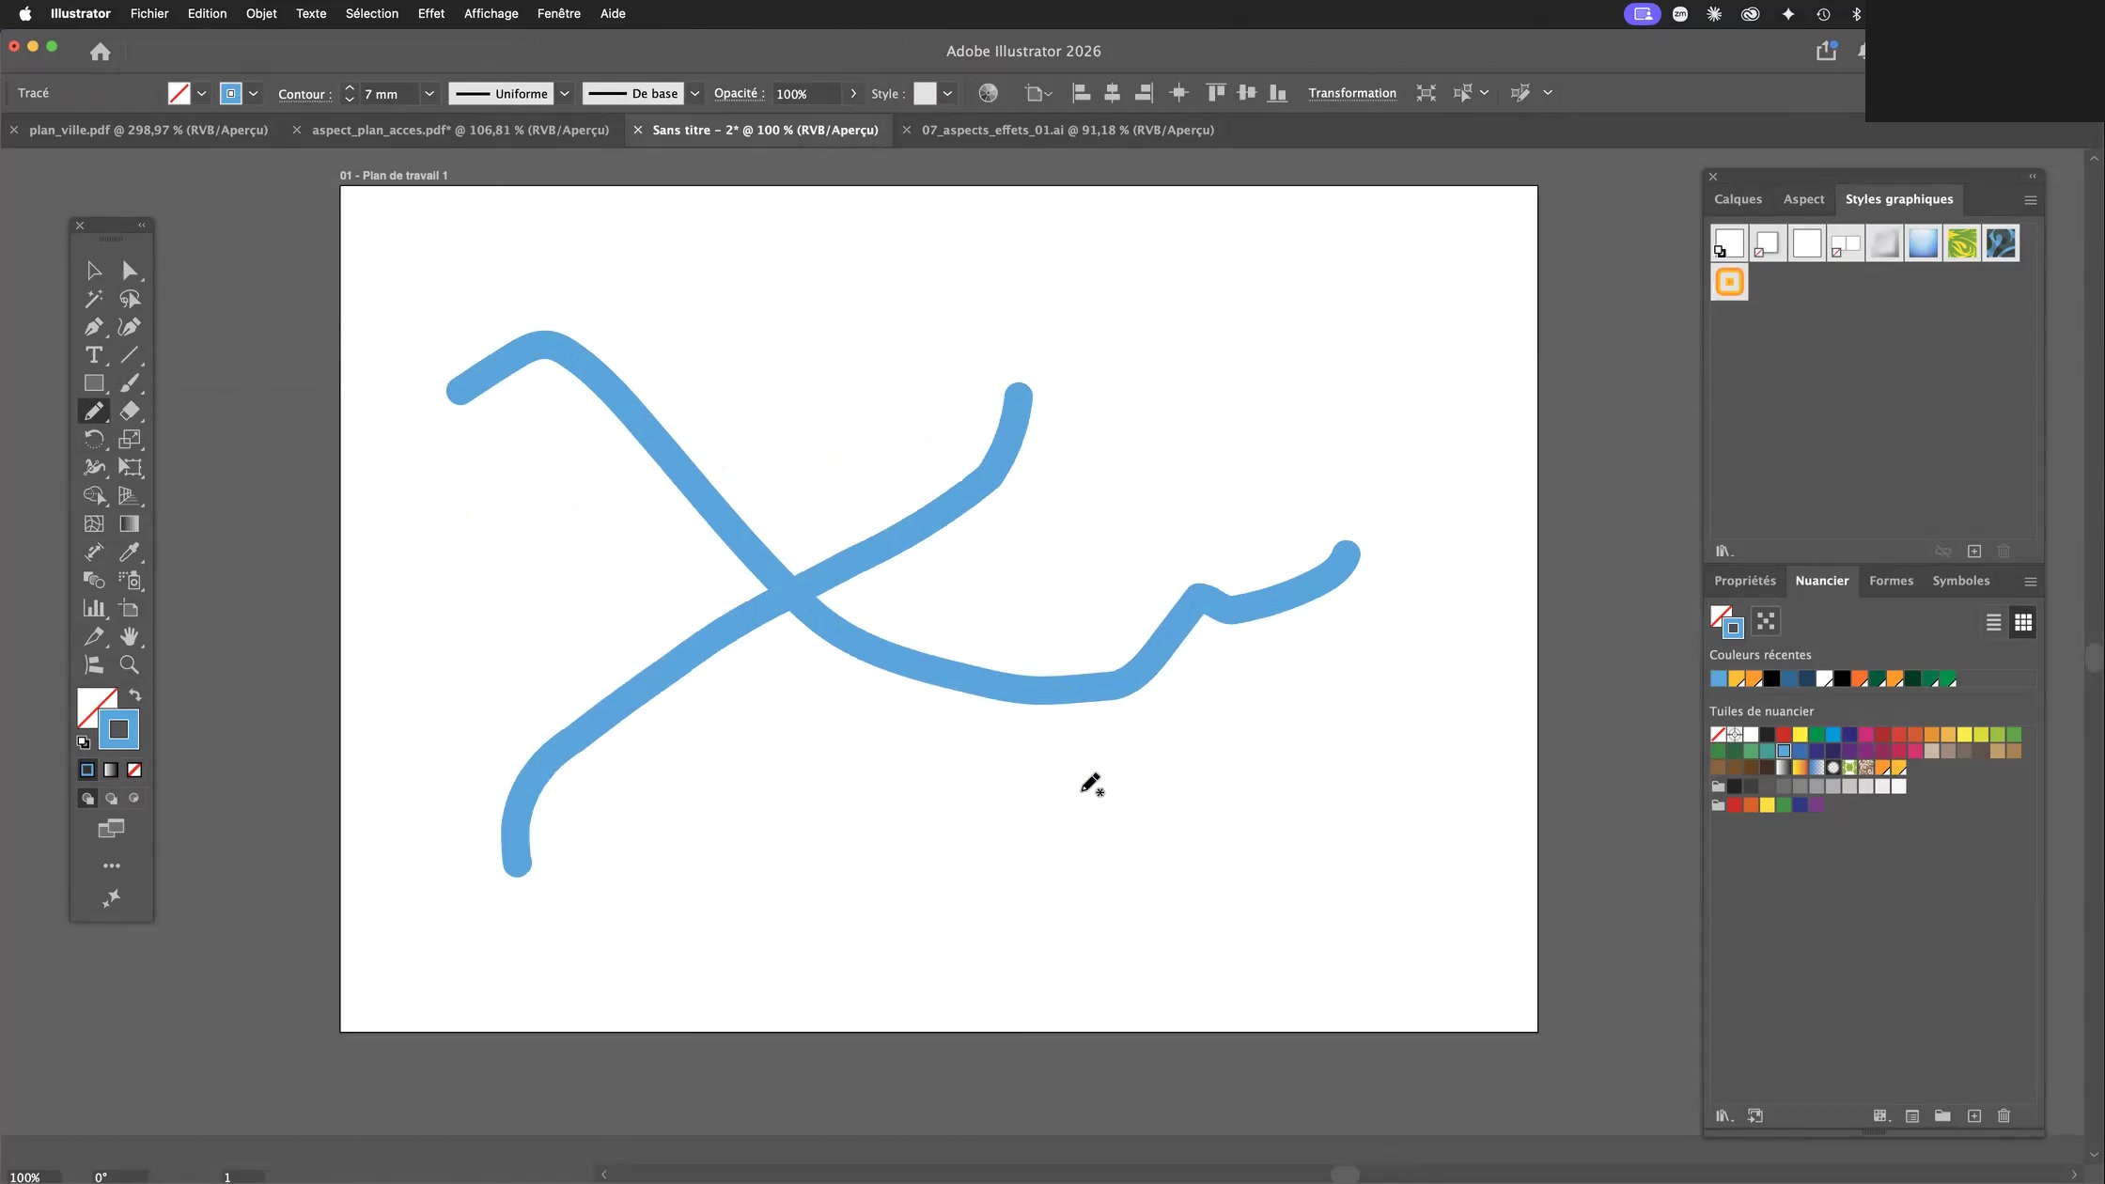The height and width of the screenshot is (1184, 2105).
Task: Set fill mode to None
Action: [134, 770]
